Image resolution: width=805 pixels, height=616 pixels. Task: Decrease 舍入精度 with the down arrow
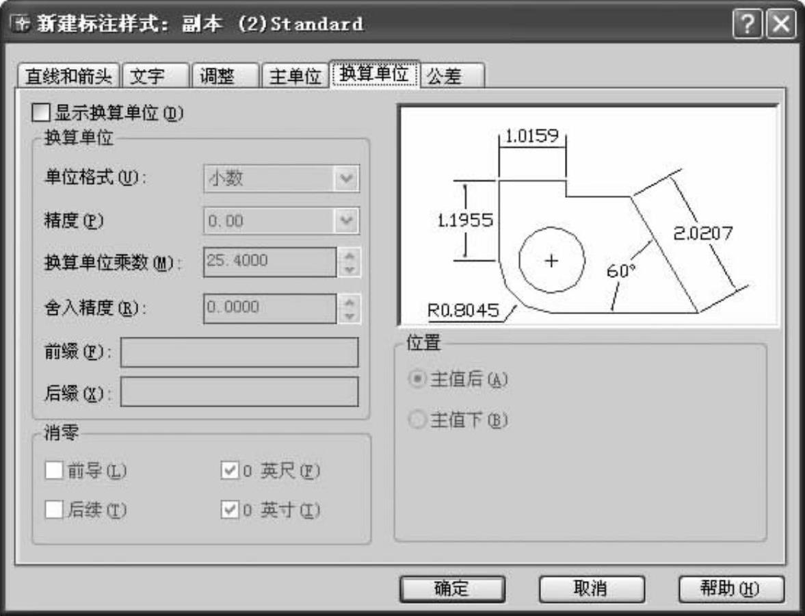tap(349, 316)
